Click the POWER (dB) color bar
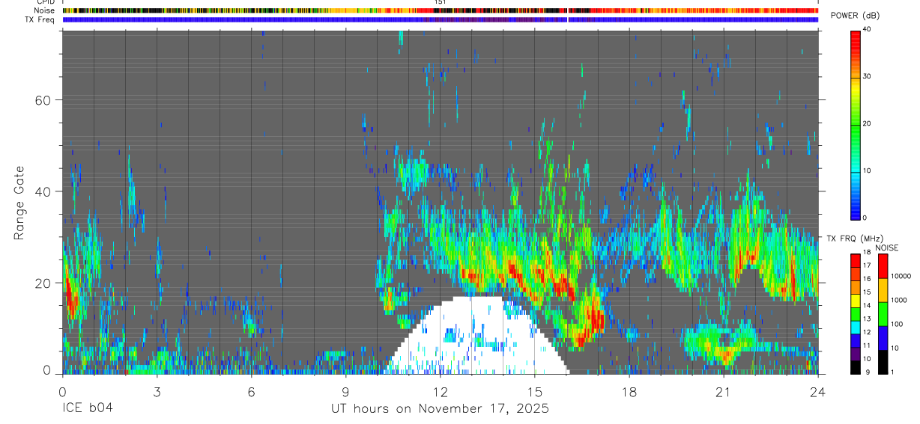Image resolution: width=920 pixels, height=424 pixels. pos(856,124)
